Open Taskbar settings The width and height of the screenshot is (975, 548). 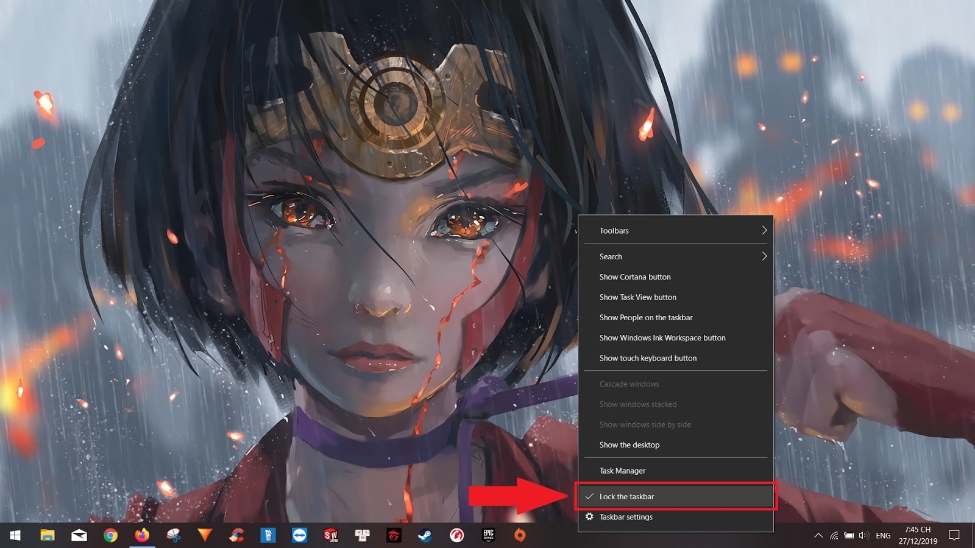tap(676, 517)
